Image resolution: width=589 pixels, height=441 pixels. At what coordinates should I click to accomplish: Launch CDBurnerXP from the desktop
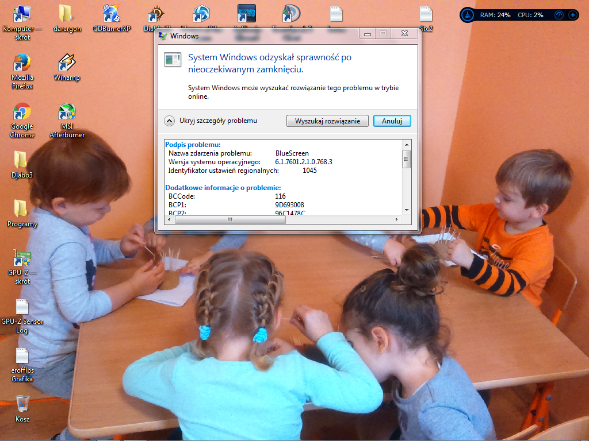[112, 19]
